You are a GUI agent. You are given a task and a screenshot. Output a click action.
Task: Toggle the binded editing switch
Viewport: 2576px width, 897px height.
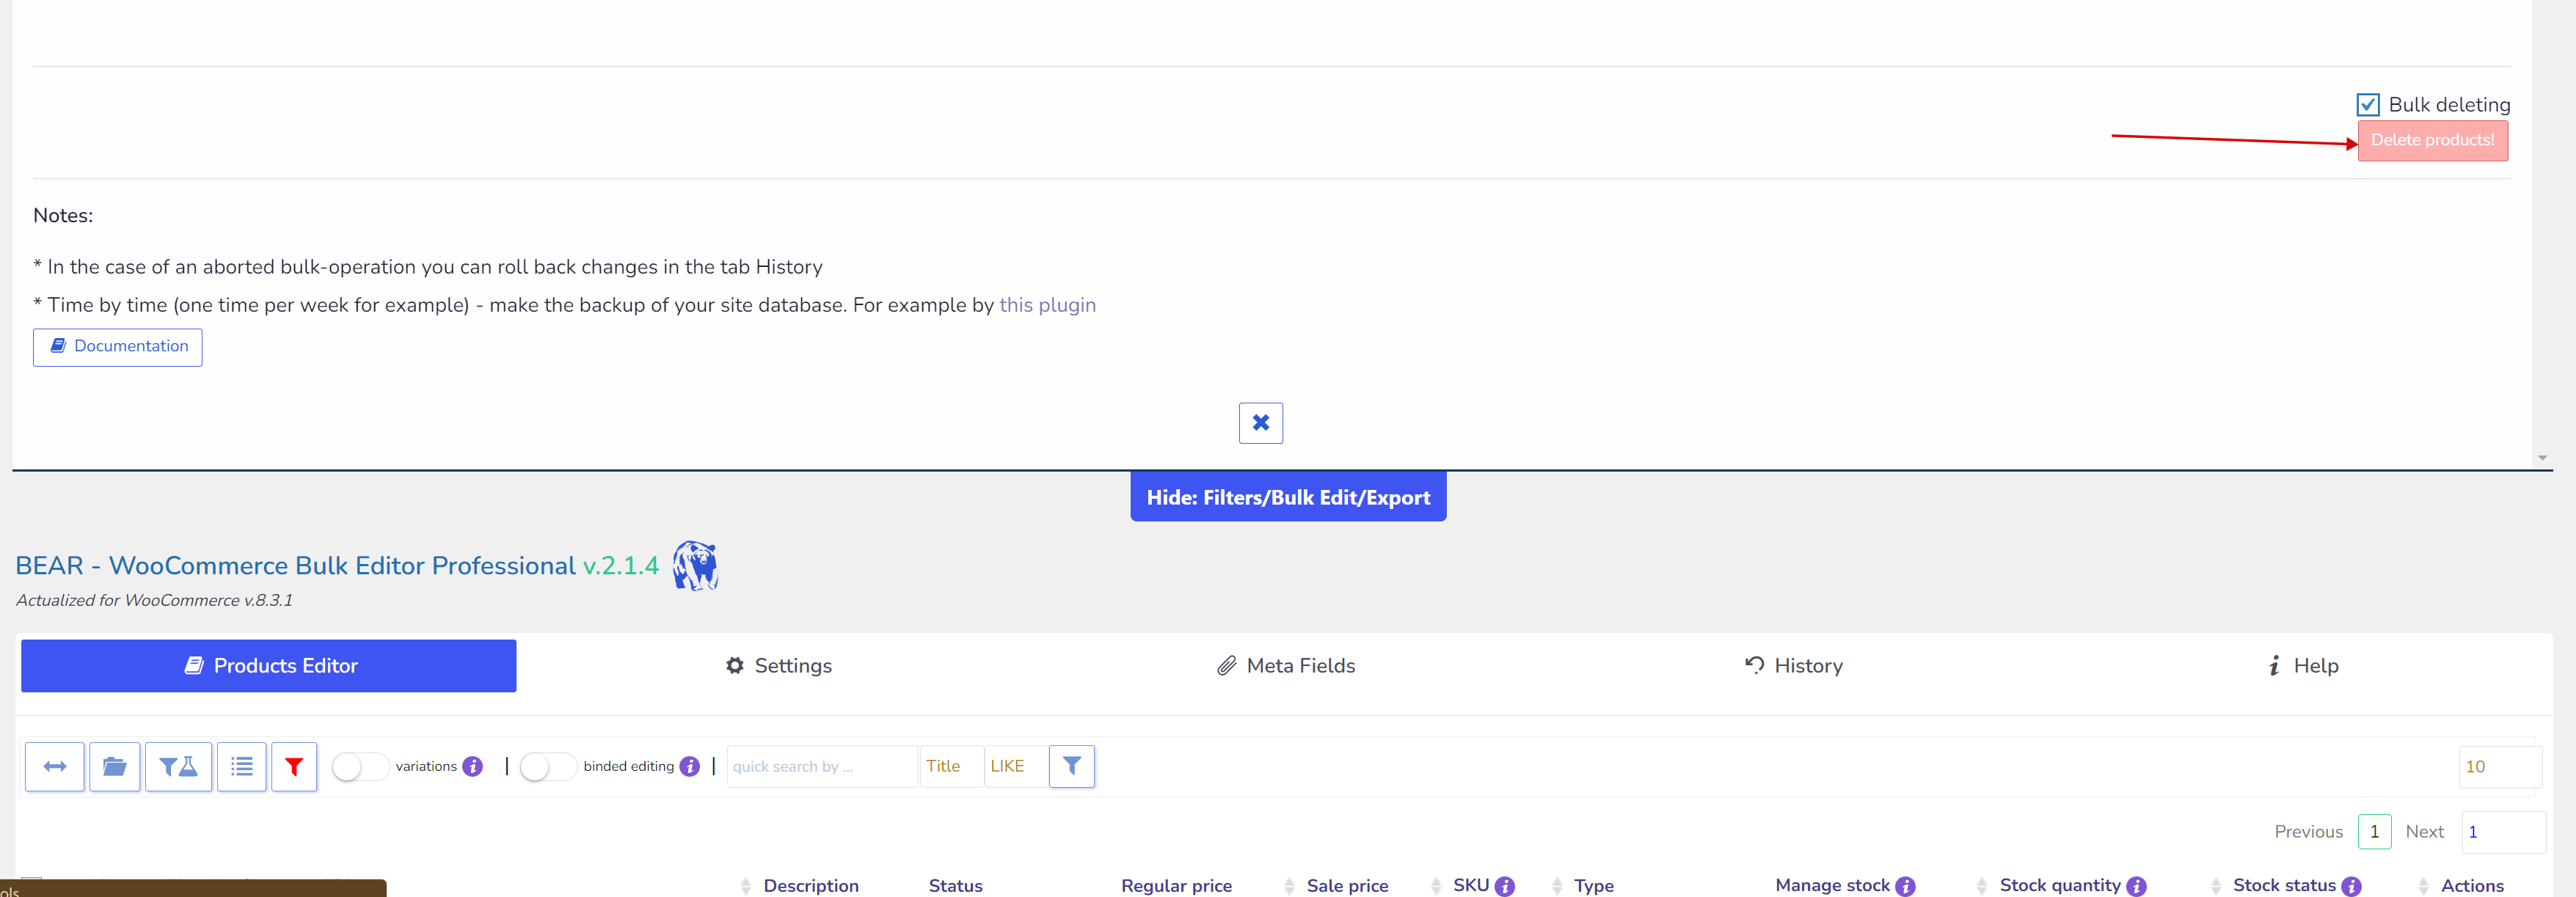click(548, 767)
